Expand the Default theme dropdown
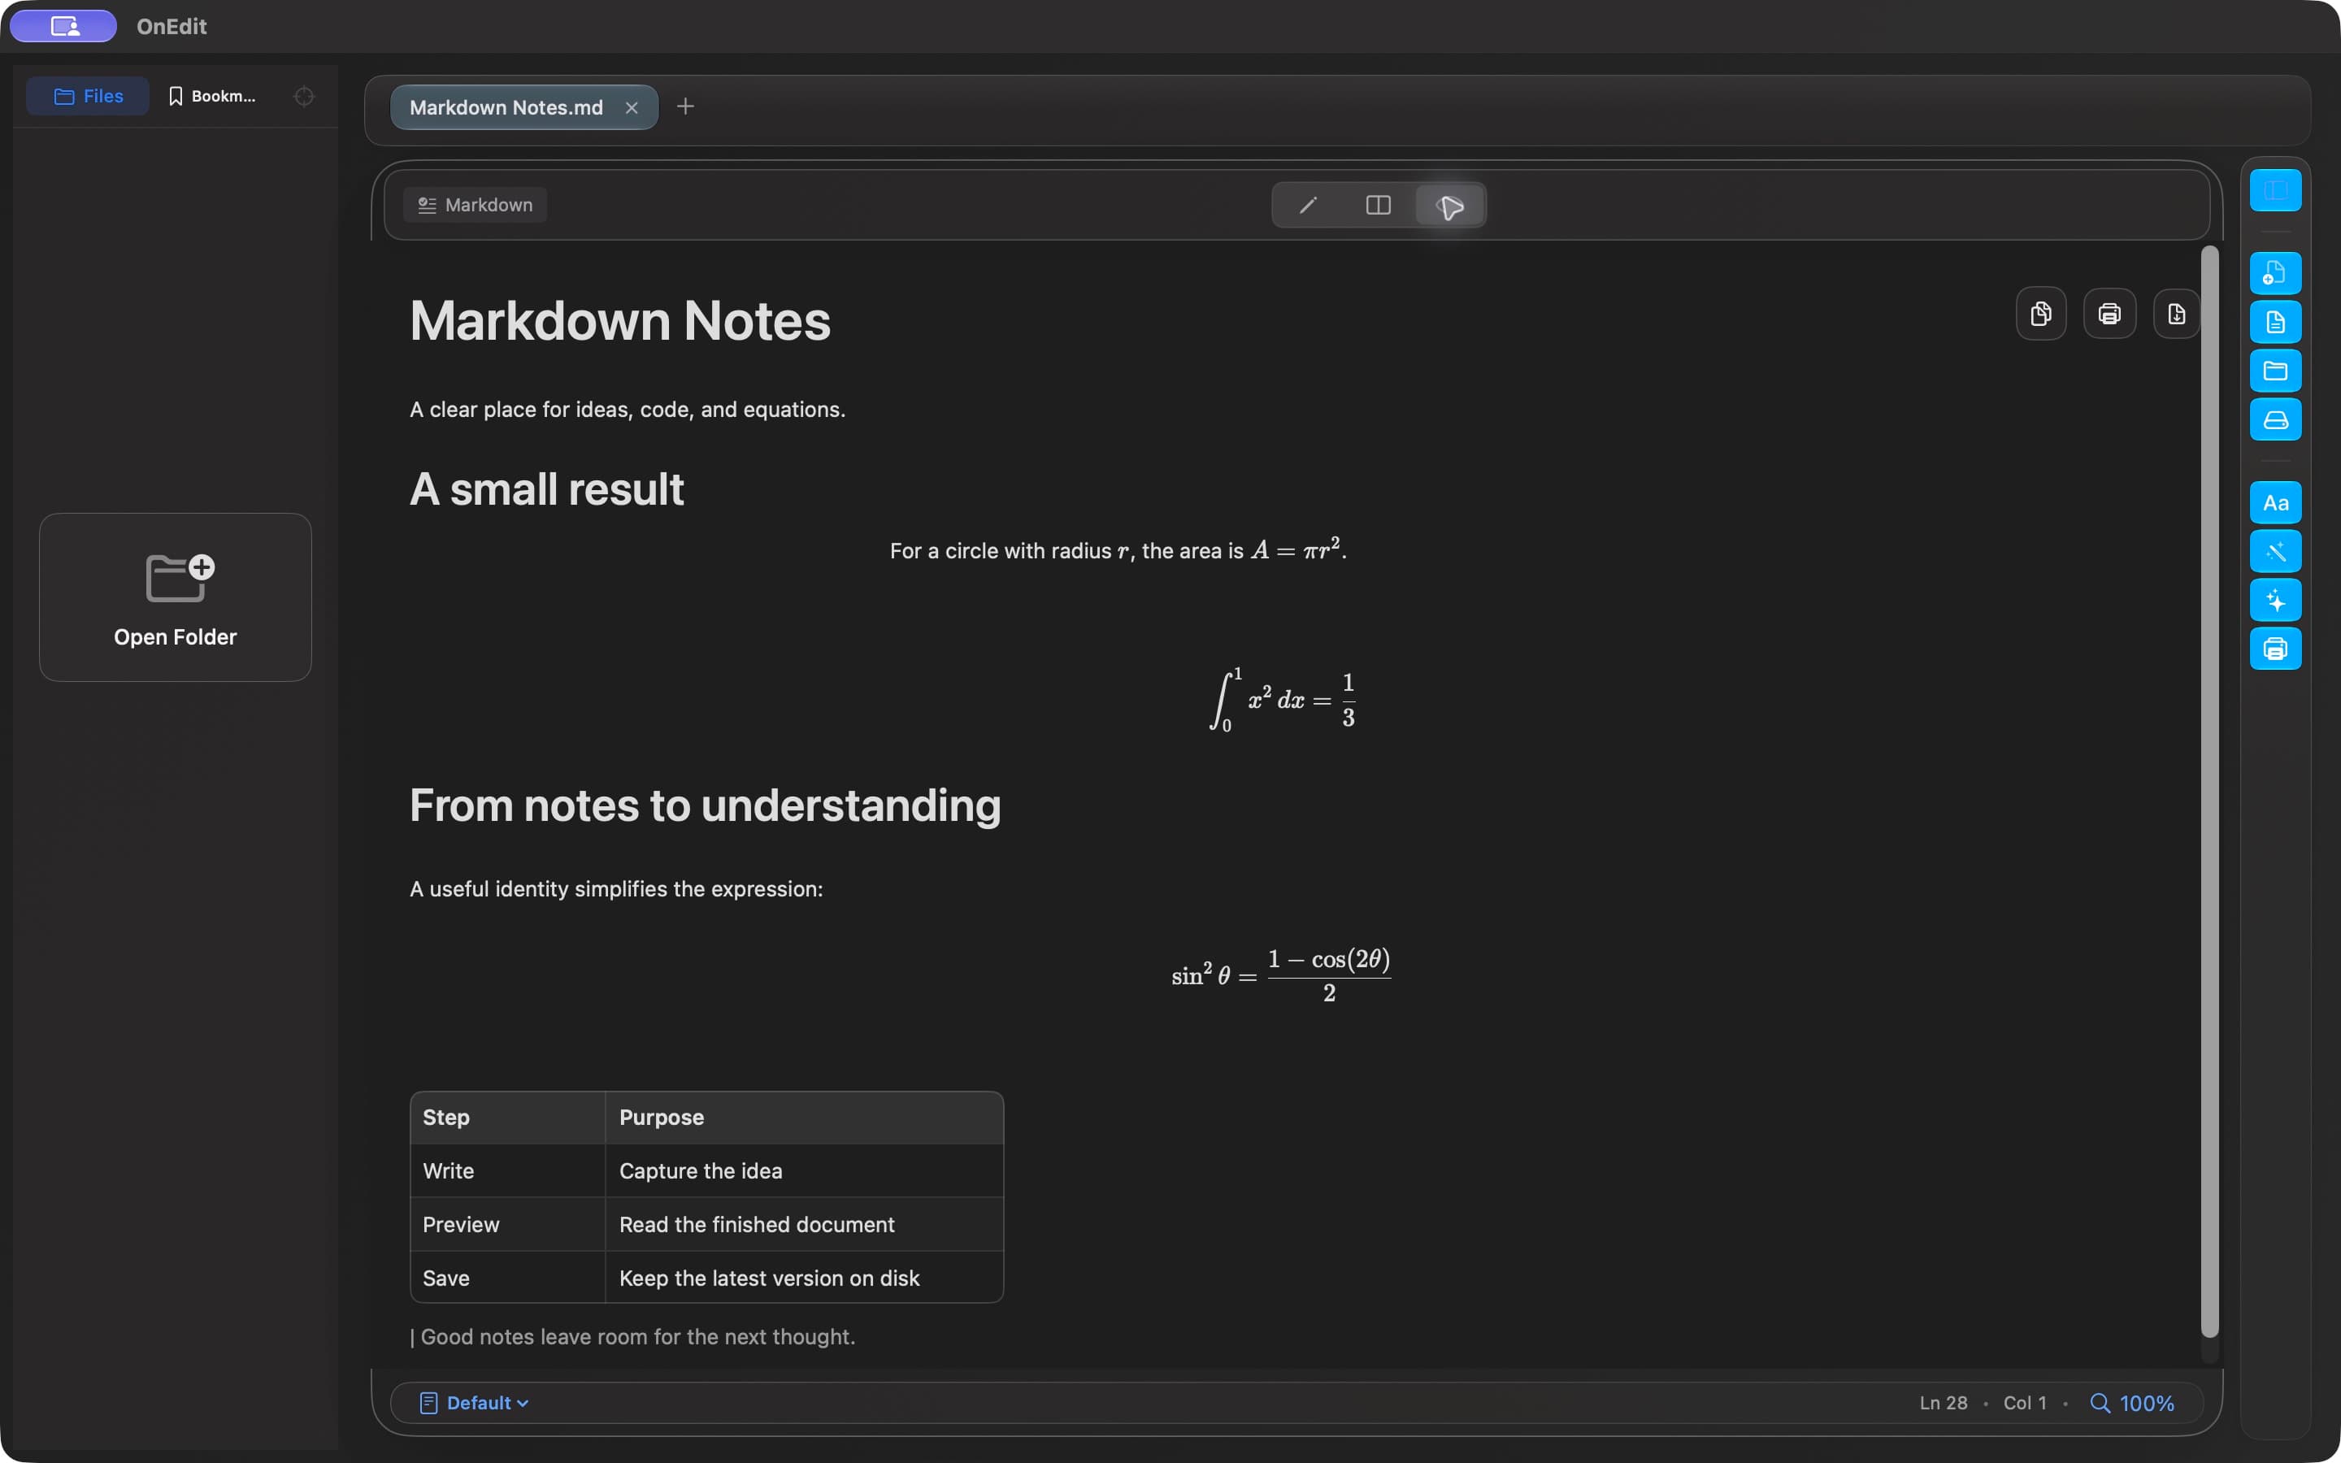Viewport: 2341px width, 1463px height. (474, 1403)
